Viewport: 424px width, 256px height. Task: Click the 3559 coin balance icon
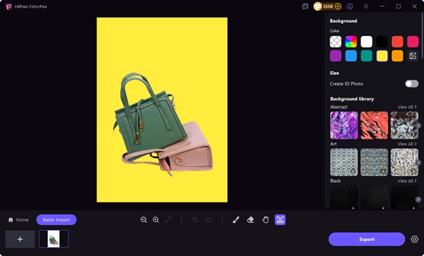click(318, 6)
